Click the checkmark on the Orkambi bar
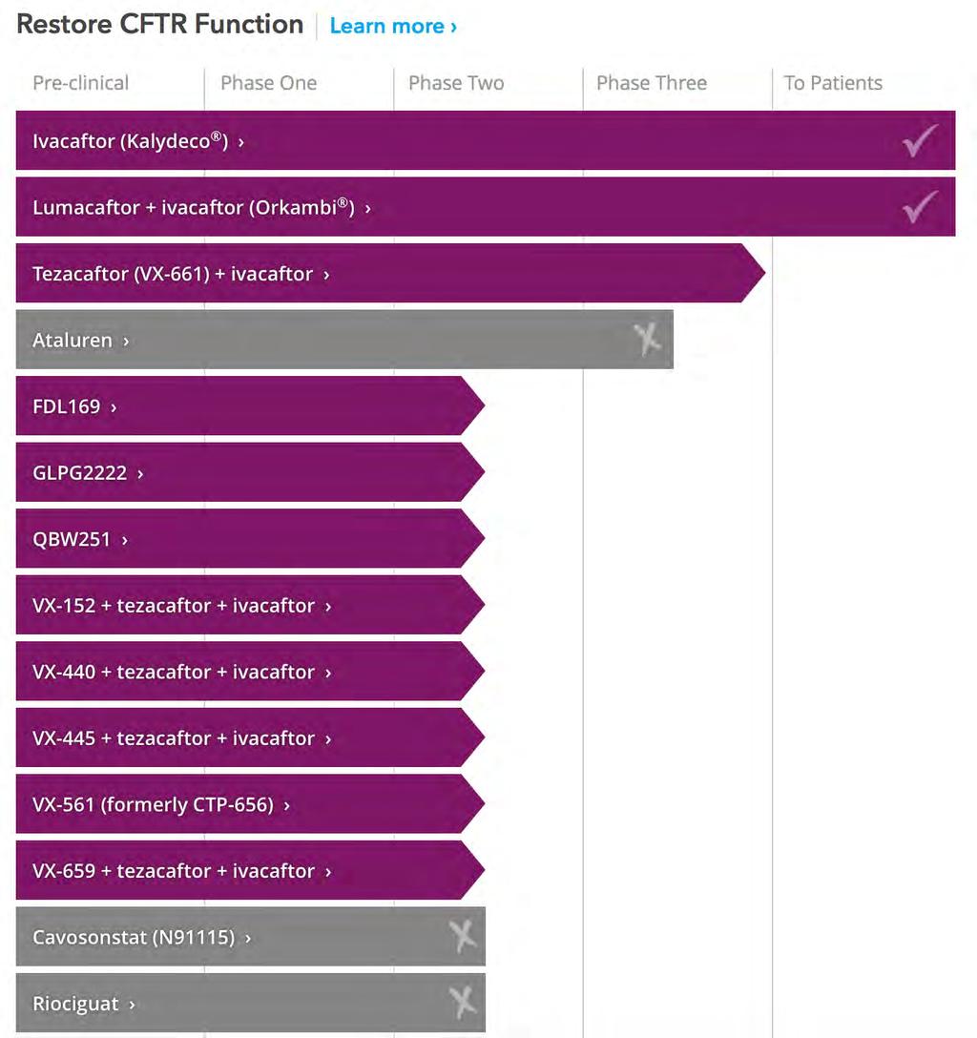Image resolution: width=977 pixels, height=1038 pixels. tap(920, 206)
